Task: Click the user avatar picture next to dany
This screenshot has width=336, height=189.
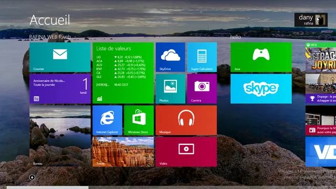Action: pos(320,20)
